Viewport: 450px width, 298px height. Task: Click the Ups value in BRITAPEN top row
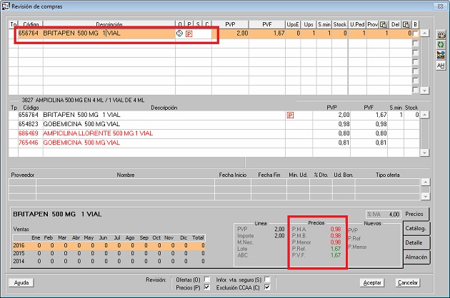click(x=314, y=34)
